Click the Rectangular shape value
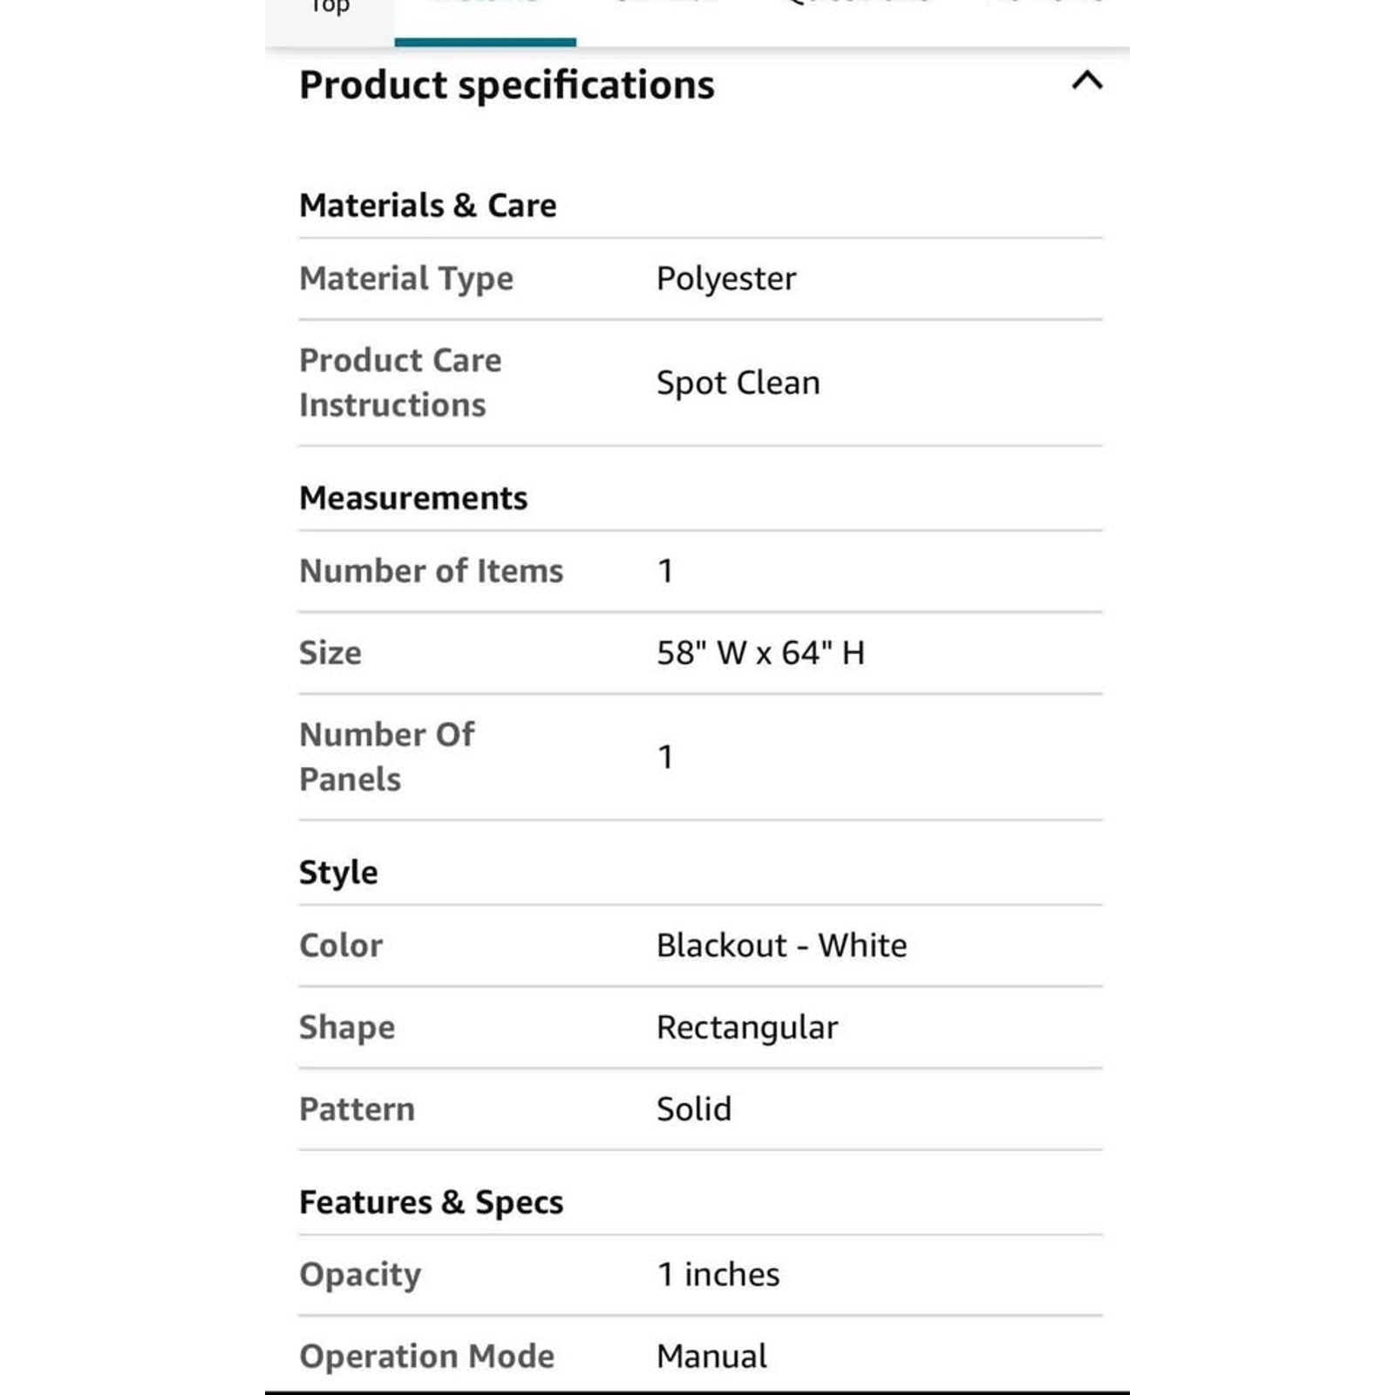The image size is (1395, 1395). (747, 1028)
